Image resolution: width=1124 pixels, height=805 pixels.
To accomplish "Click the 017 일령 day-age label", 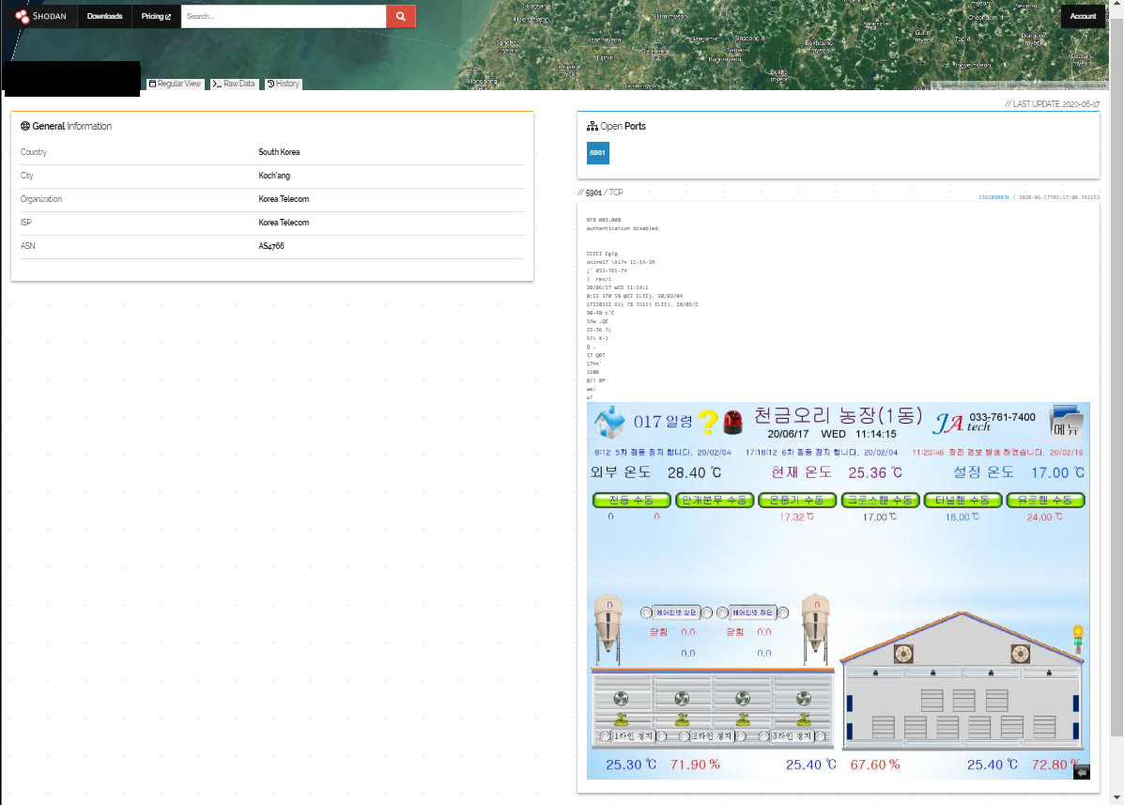I will click(663, 422).
